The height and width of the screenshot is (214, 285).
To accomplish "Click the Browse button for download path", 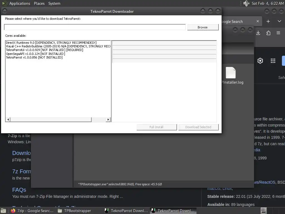I will (x=203, y=27).
